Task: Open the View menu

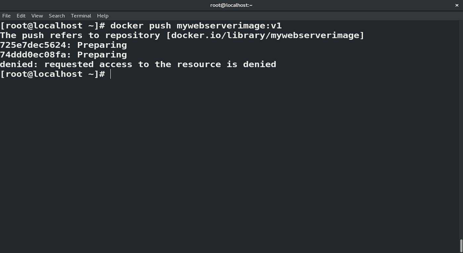Action: [37, 16]
